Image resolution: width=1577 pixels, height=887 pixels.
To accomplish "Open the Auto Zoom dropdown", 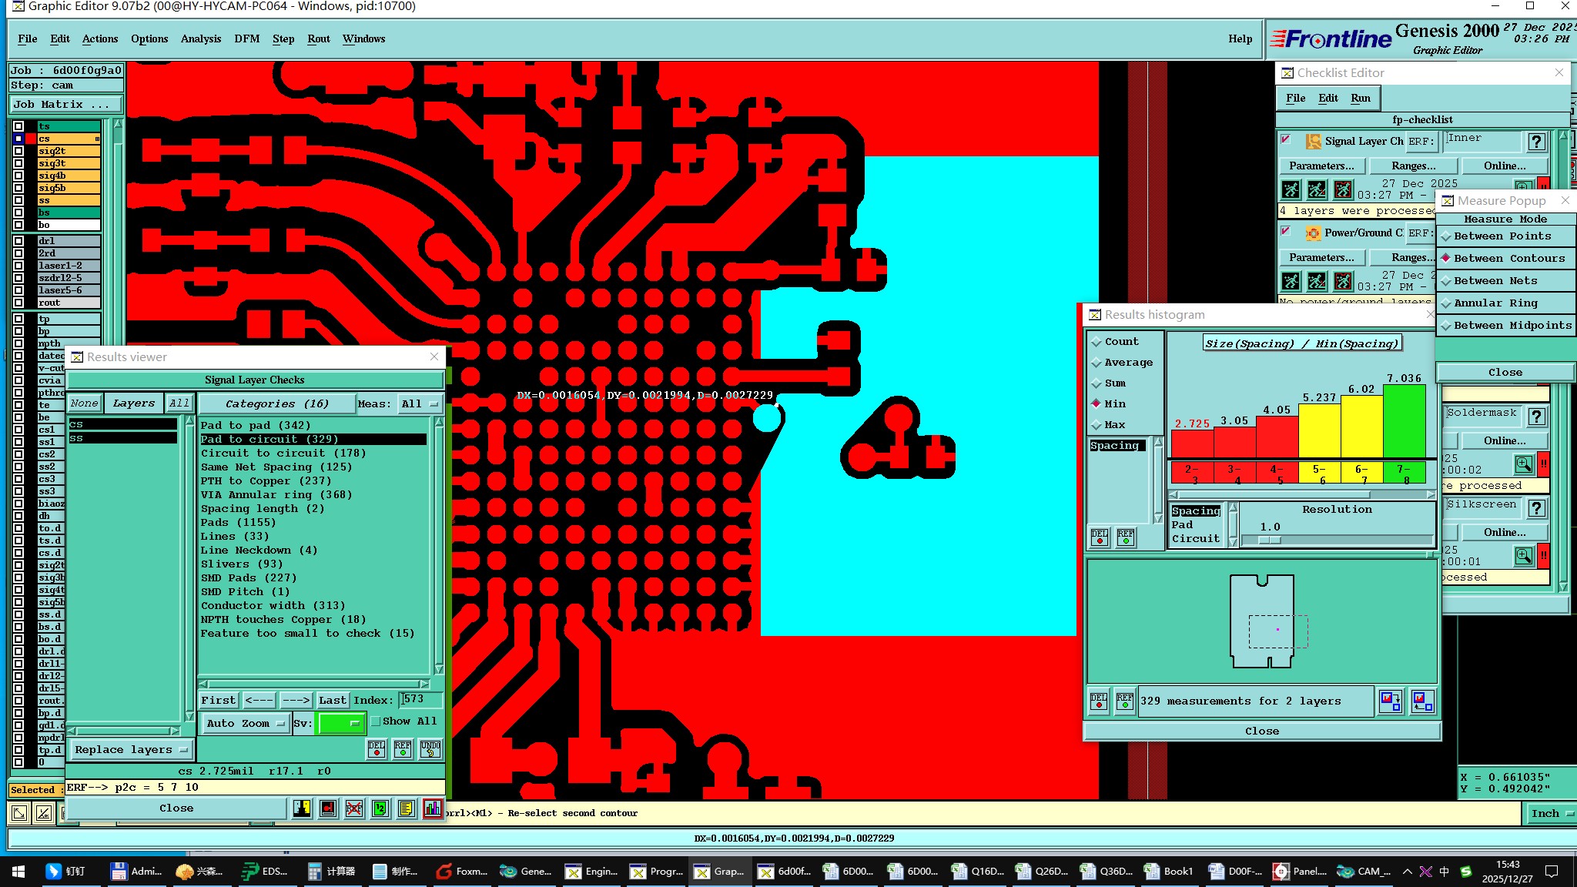I will 245,723.
